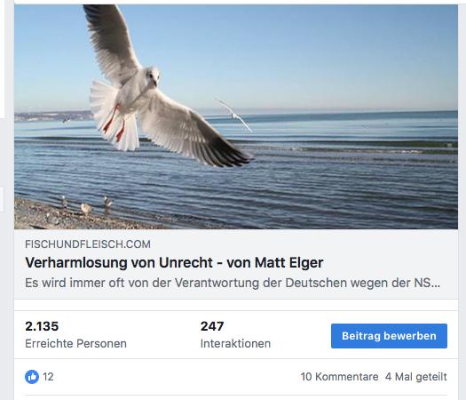Viewport: 466px width, 400px height.
Task: Select the Erreichte Personen label
Action: [75, 343]
